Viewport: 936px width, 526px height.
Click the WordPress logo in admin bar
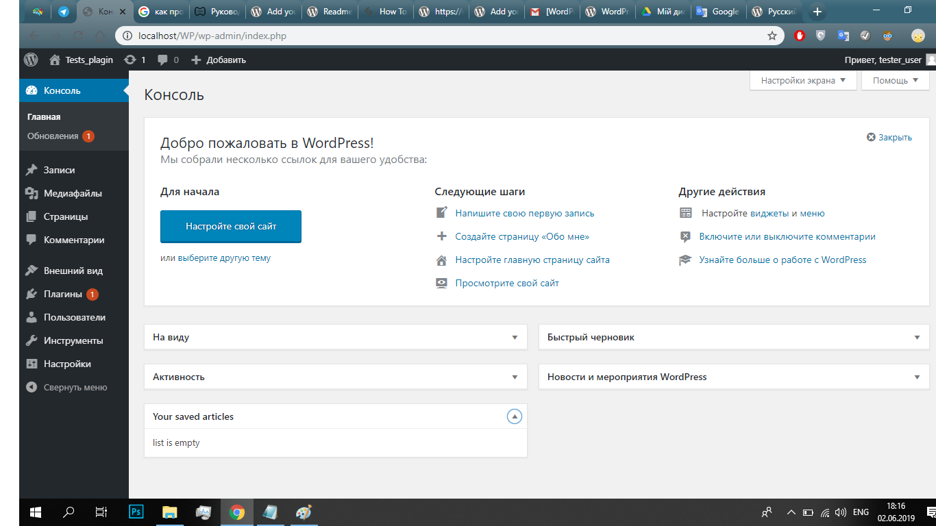[x=31, y=60]
